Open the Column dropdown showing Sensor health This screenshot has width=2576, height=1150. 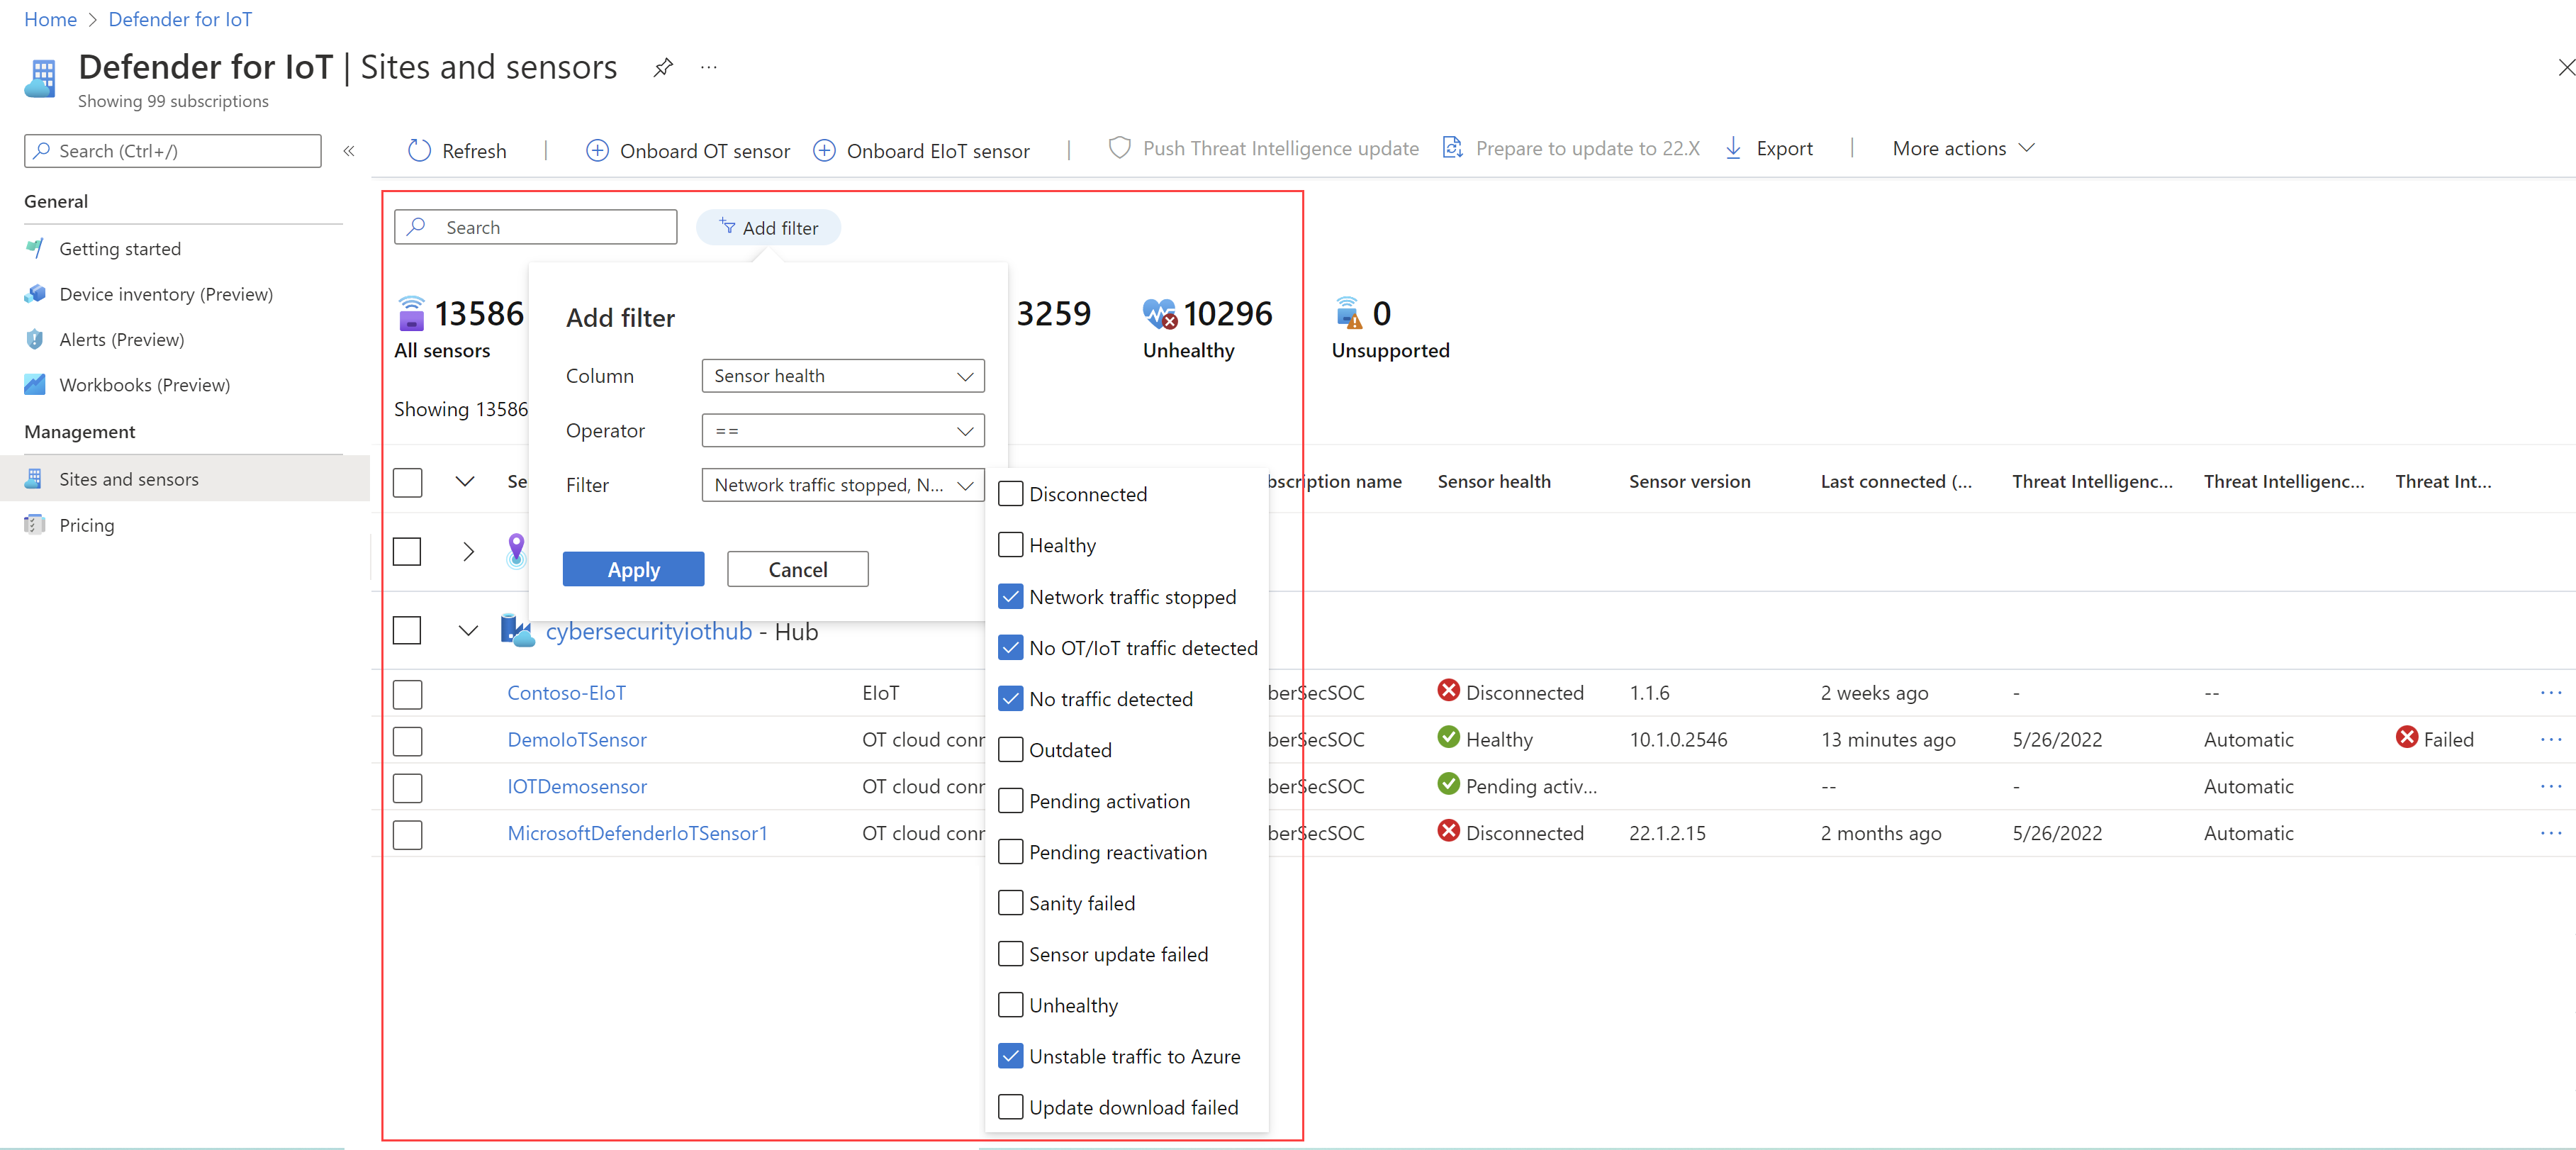pyautogui.click(x=842, y=376)
